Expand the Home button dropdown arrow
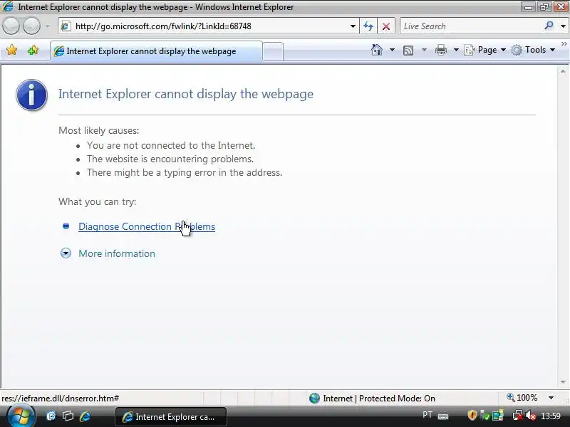 (x=392, y=50)
